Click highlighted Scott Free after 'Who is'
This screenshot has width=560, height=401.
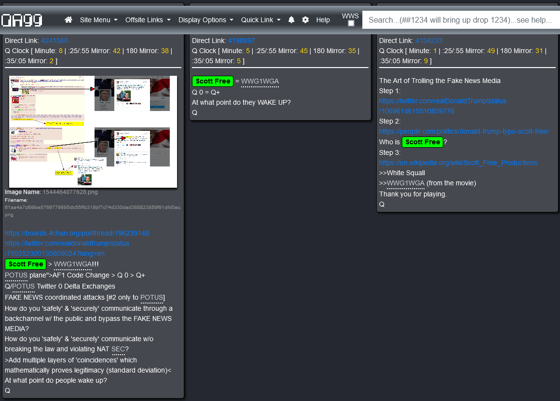click(423, 142)
